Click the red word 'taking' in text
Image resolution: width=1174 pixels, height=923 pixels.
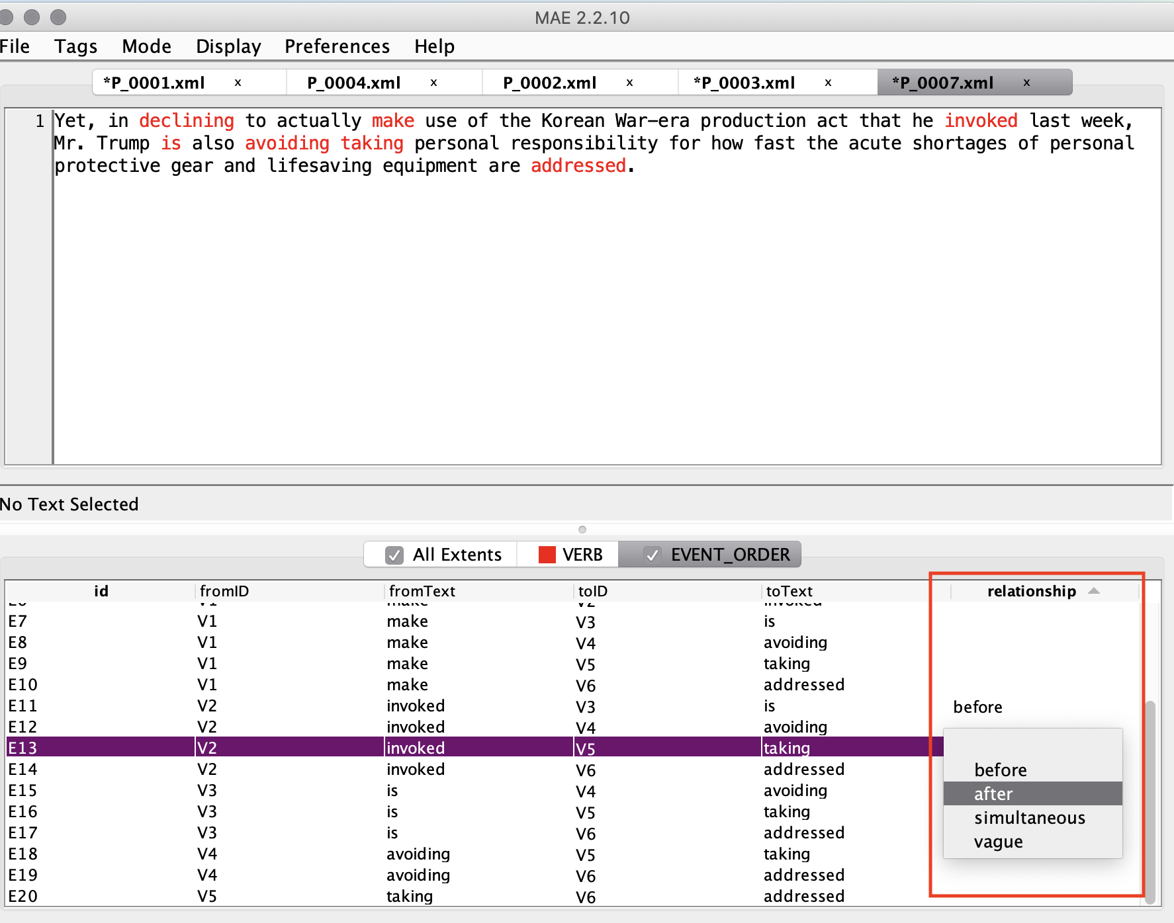[372, 143]
